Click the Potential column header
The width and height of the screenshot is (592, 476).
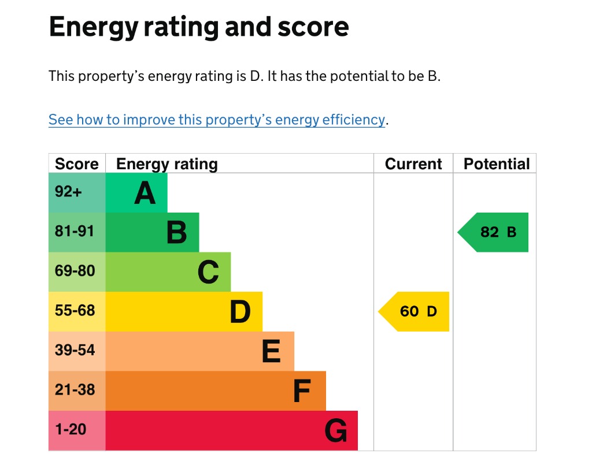click(x=497, y=163)
